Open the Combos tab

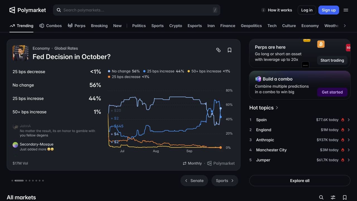50,26
